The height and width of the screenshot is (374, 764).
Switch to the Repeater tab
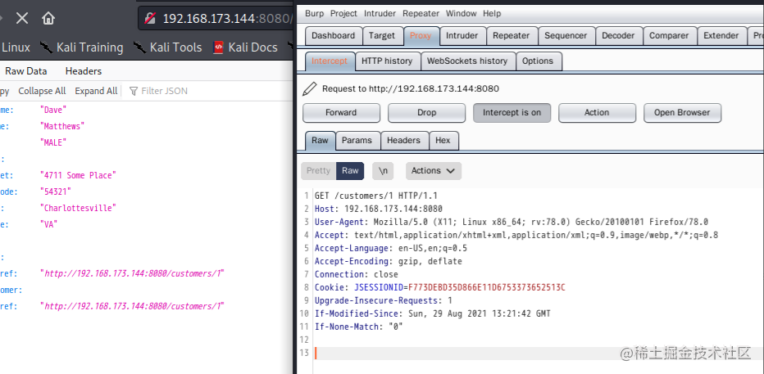[512, 36]
